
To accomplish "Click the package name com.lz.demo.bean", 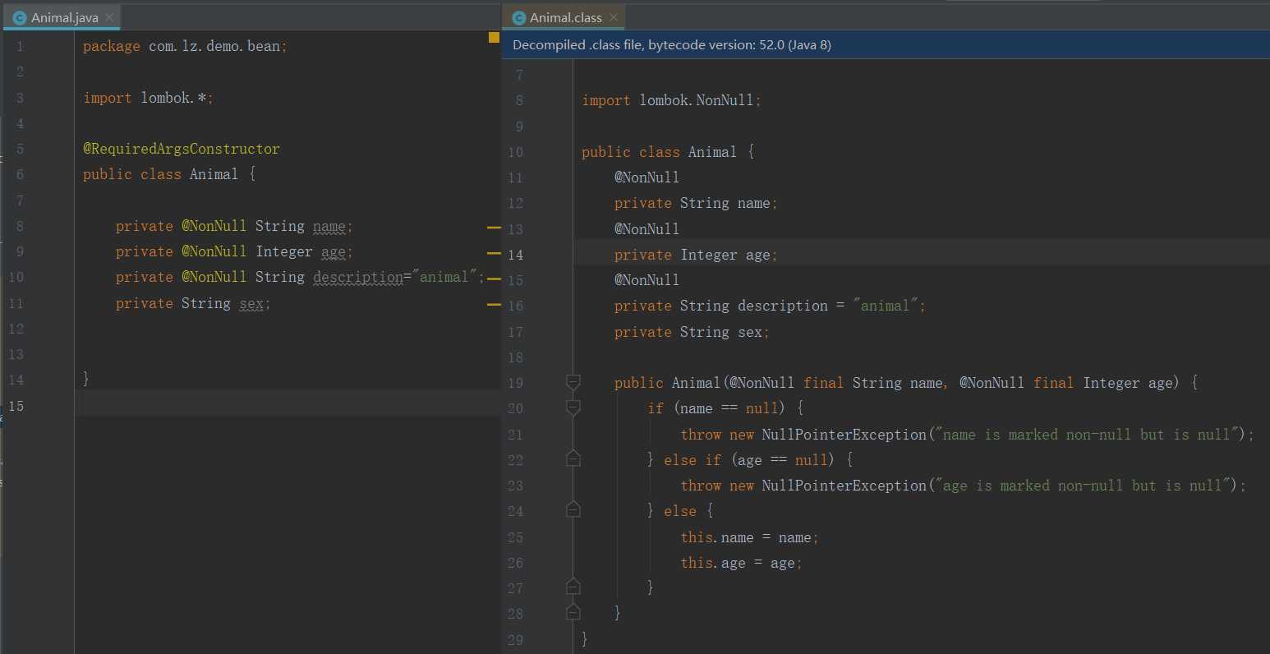I will (x=214, y=46).
